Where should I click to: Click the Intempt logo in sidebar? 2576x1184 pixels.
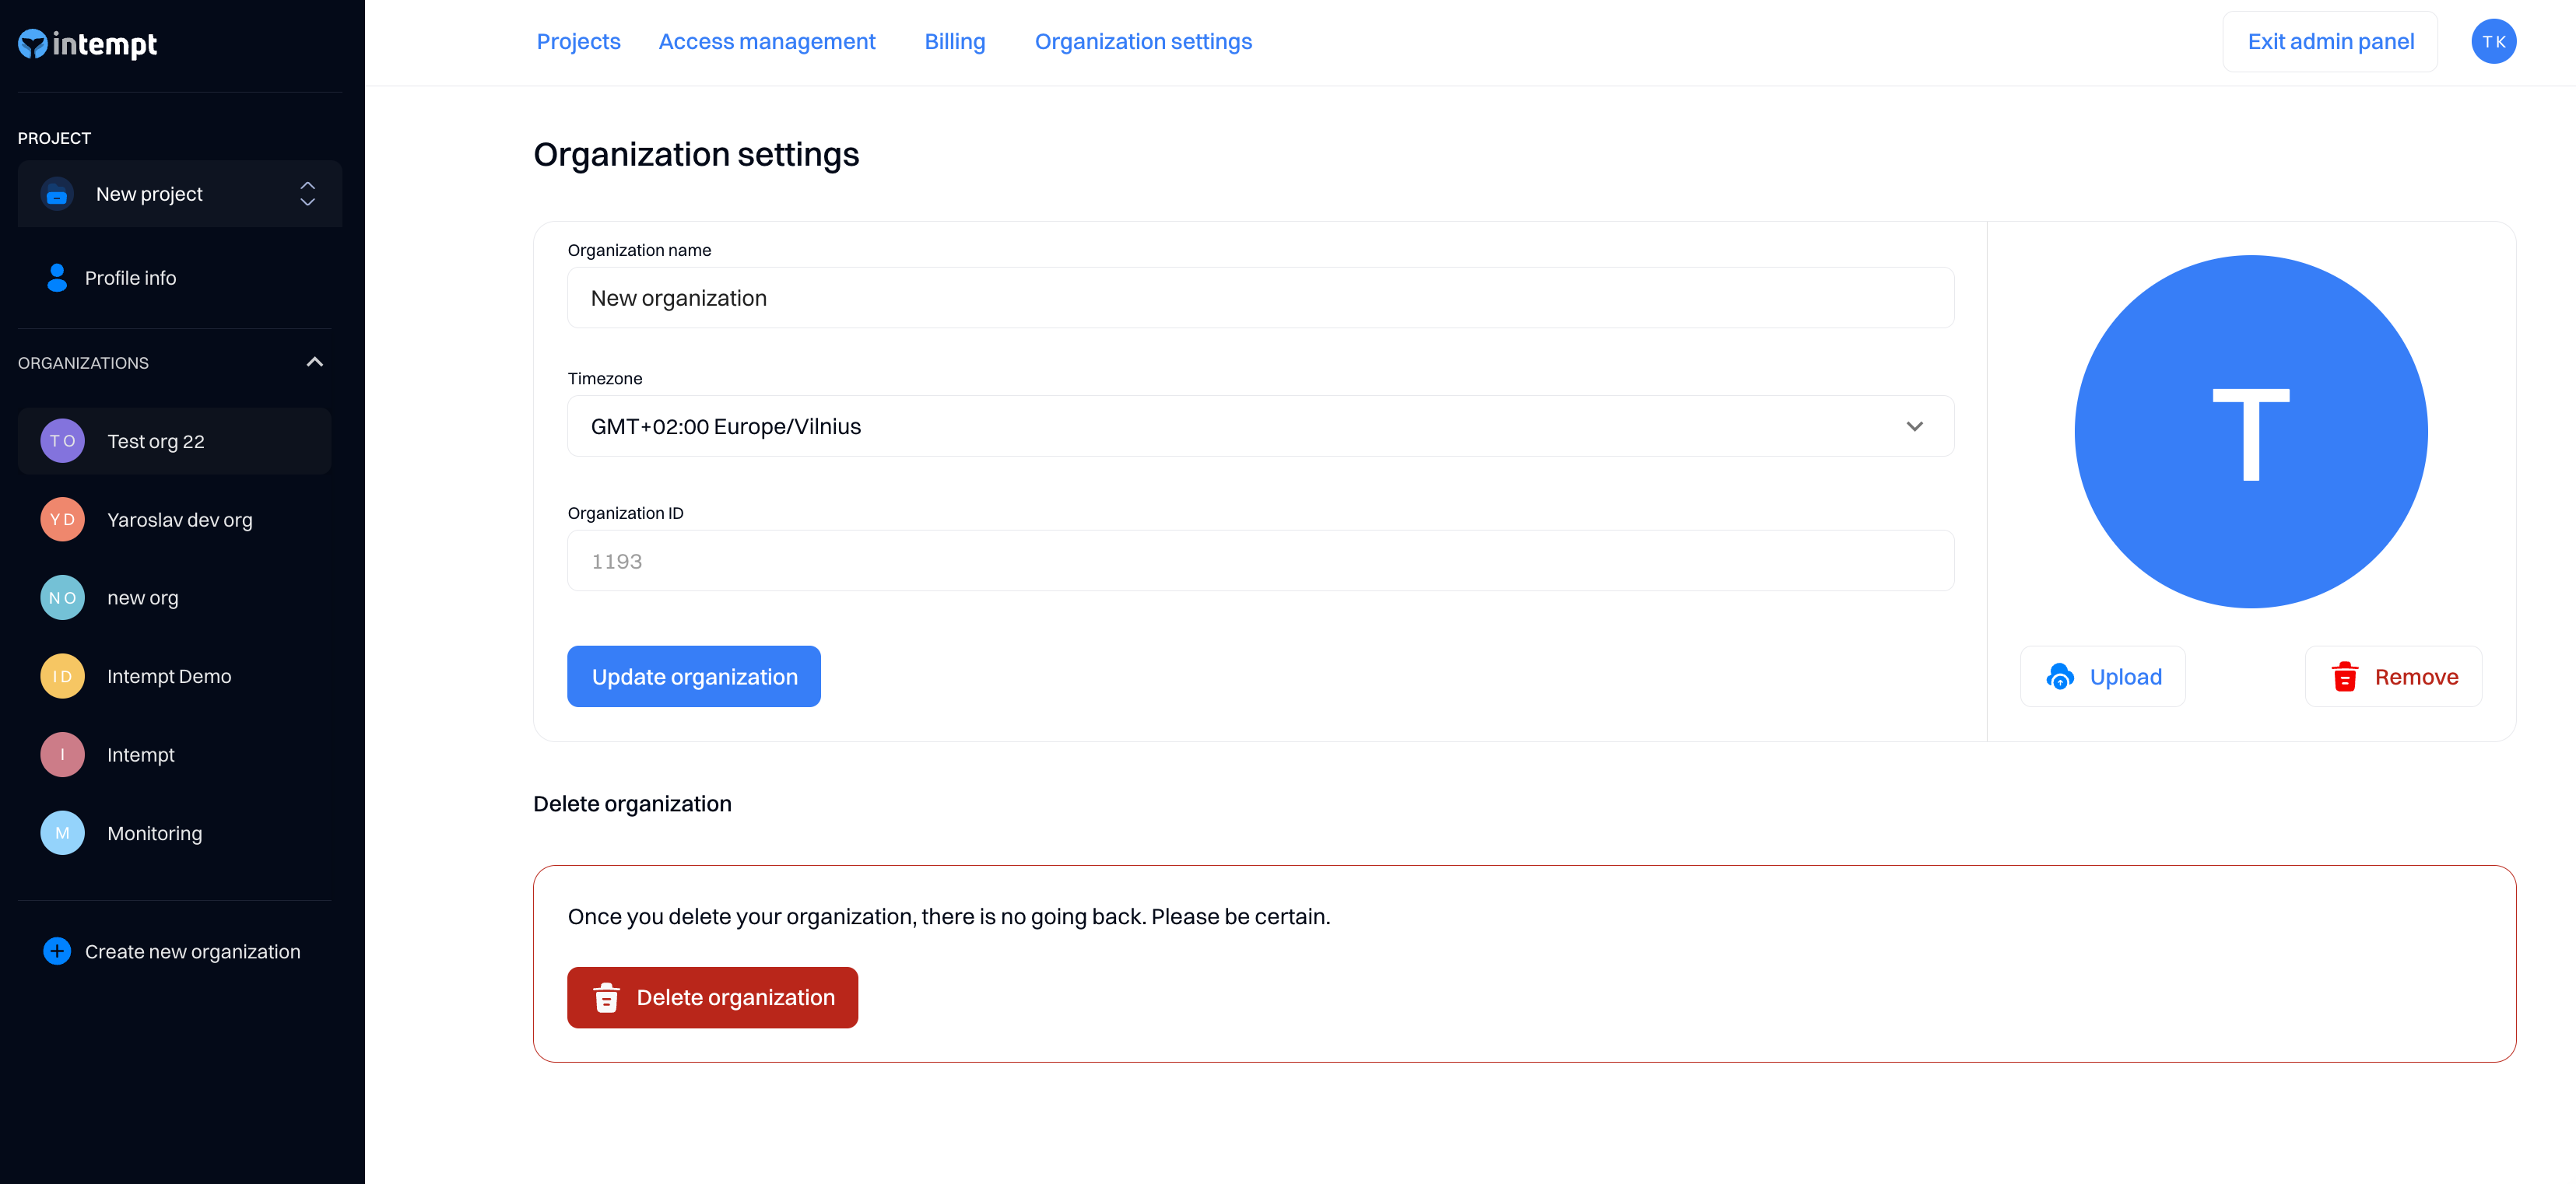click(88, 44)
